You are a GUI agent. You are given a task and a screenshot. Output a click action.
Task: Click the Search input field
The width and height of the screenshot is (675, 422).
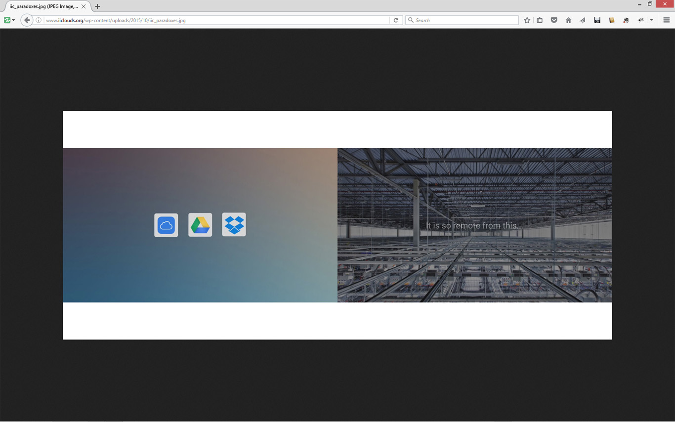coord(462,20)
